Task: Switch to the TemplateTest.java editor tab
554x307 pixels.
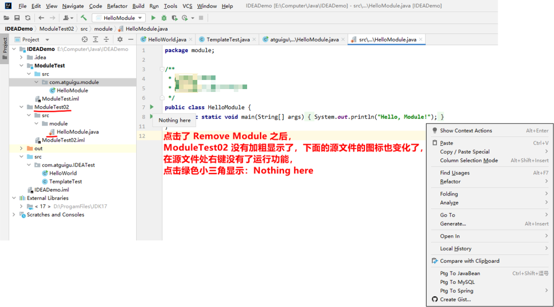Action: point(228,39)
